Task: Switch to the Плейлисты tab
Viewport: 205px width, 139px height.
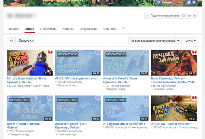Action: [x=48, y=29]
